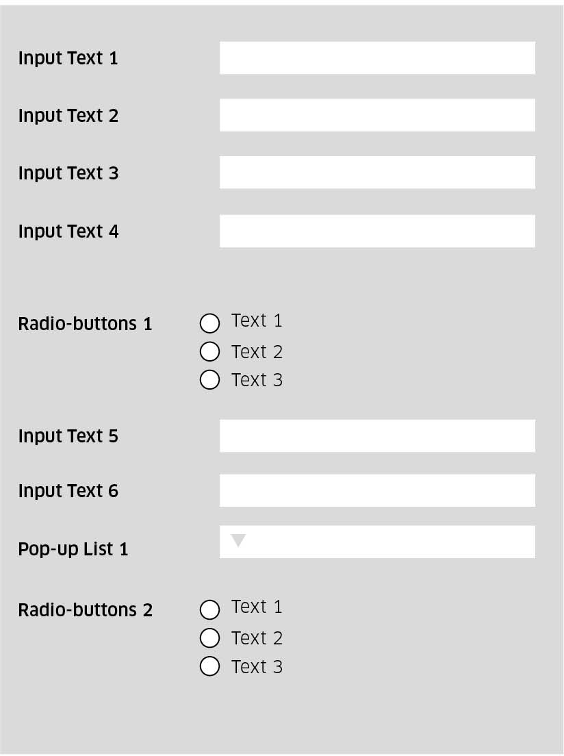Viewport: 564px width, 756px height.
Task: Pick Text 3 radio in Radio-buttons 1
Action: (x=209, y=379)
